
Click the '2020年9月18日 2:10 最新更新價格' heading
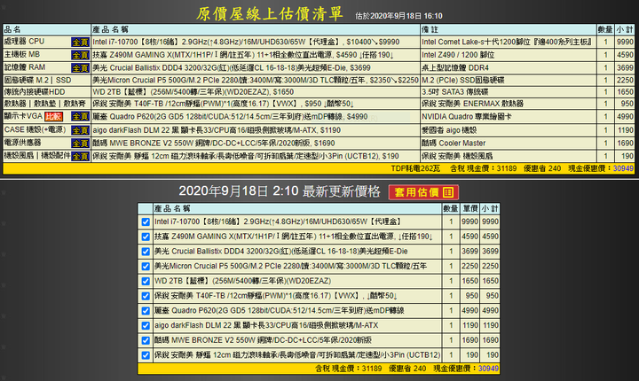pos(280,190)
